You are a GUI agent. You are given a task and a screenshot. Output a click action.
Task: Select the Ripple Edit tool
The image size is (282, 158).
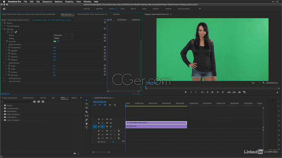point(87,108)
